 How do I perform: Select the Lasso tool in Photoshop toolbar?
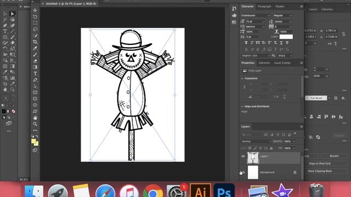click(35, 29)
